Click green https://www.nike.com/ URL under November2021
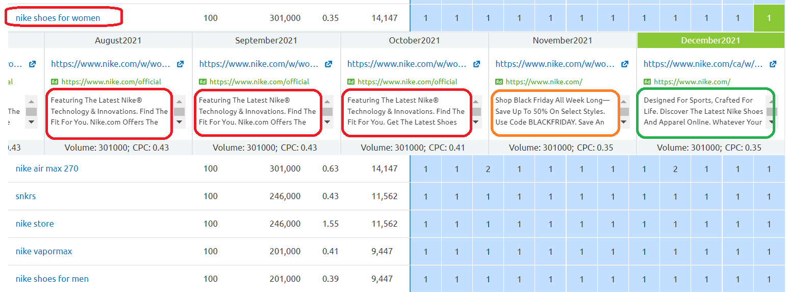The width and height of the screenshot is (786, 292). 544,82
